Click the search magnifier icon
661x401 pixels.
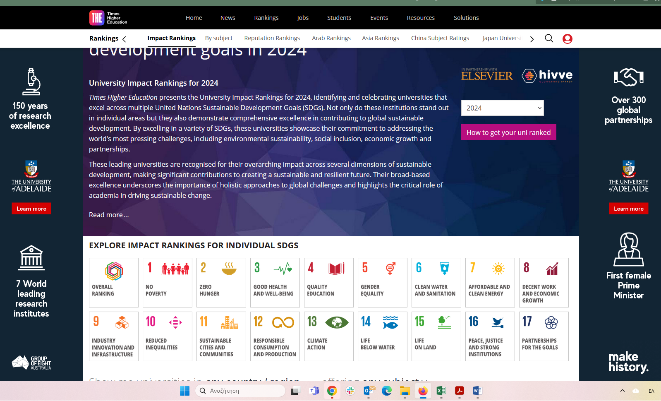click(x=549, y=38)
